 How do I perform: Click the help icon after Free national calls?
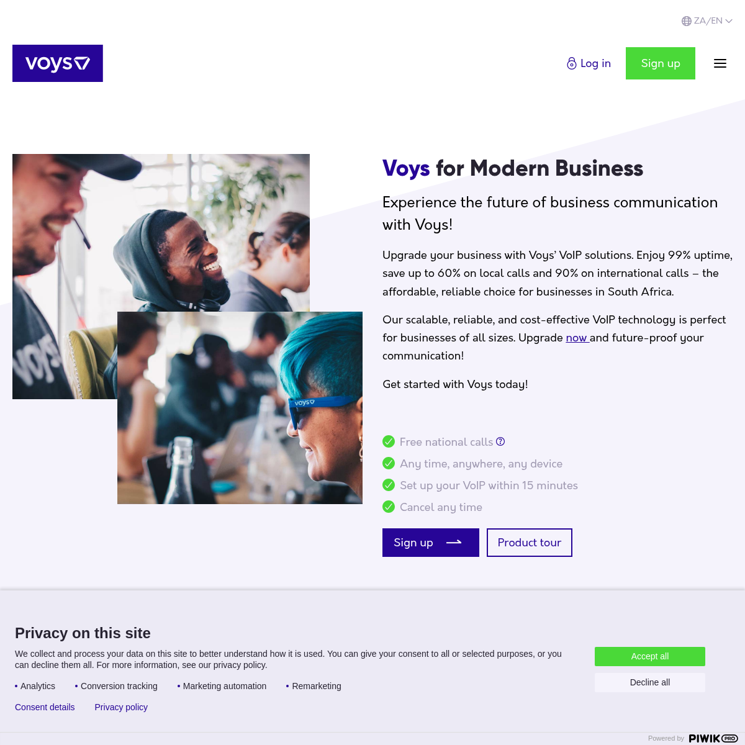click(x=500, y=441)
